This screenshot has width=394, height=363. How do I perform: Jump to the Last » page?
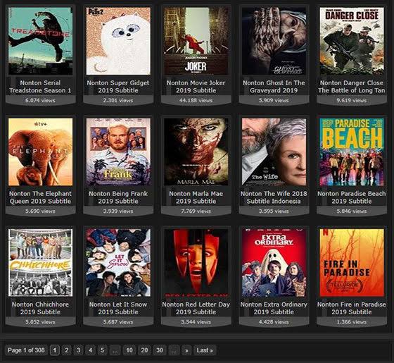click(205, 350)
